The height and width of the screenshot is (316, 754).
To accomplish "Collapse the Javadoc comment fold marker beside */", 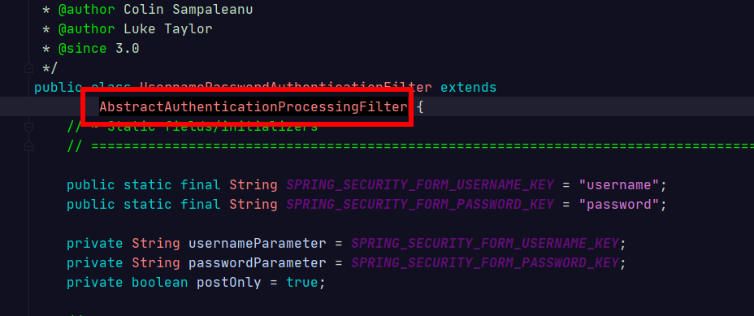I will click(28, 67).
